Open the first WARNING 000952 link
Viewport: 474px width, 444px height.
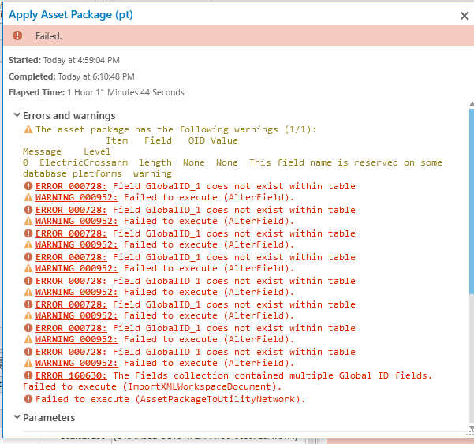tap(77, 197)
